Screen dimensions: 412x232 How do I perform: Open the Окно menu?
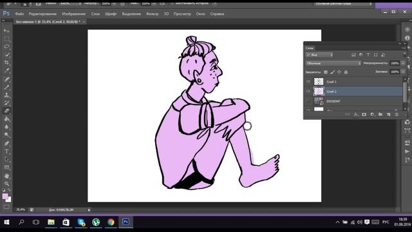(x=200, y=14)
